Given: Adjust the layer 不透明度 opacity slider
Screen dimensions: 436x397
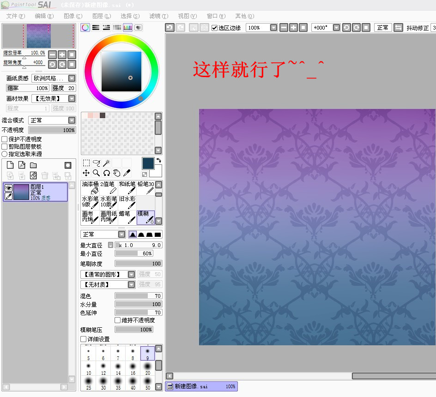Looking at the screenshot, I should pos(52,130).
